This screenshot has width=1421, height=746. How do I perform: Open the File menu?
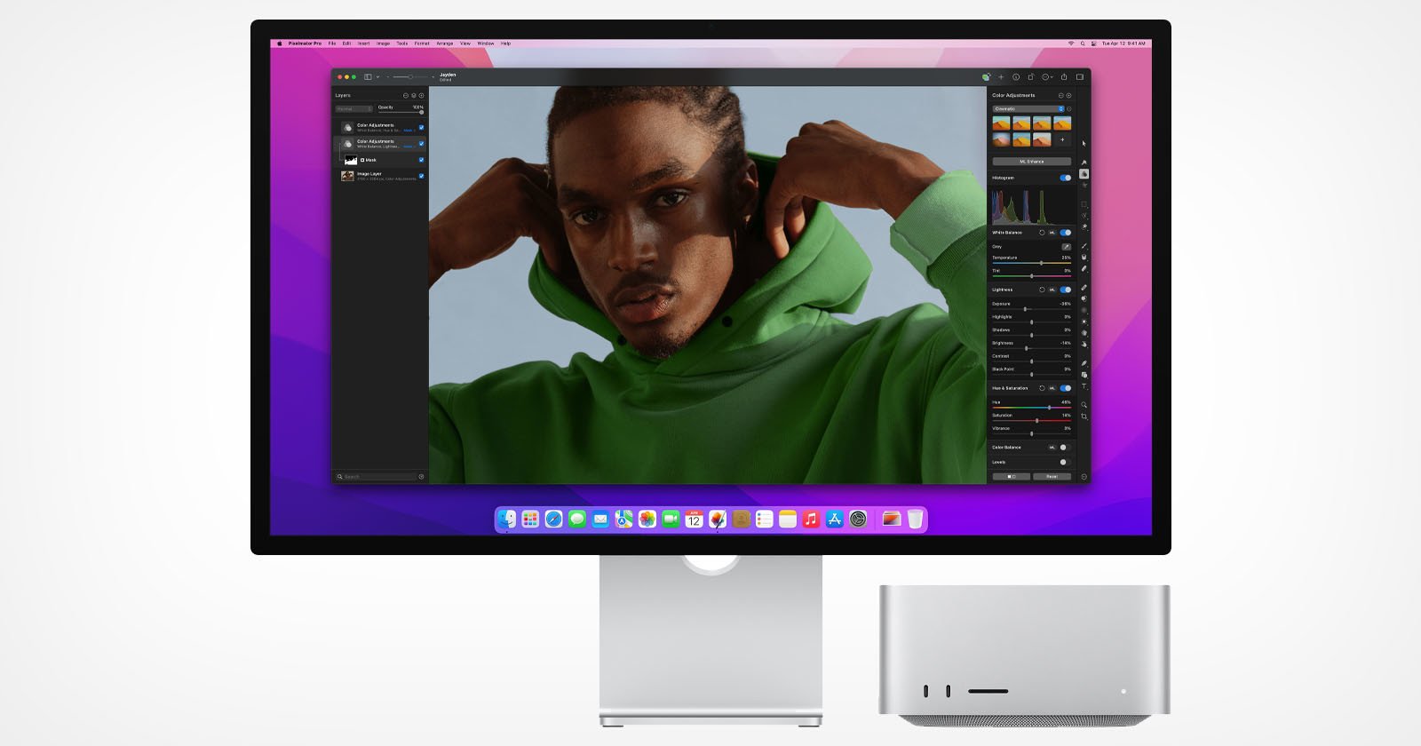tap(332, 44)
